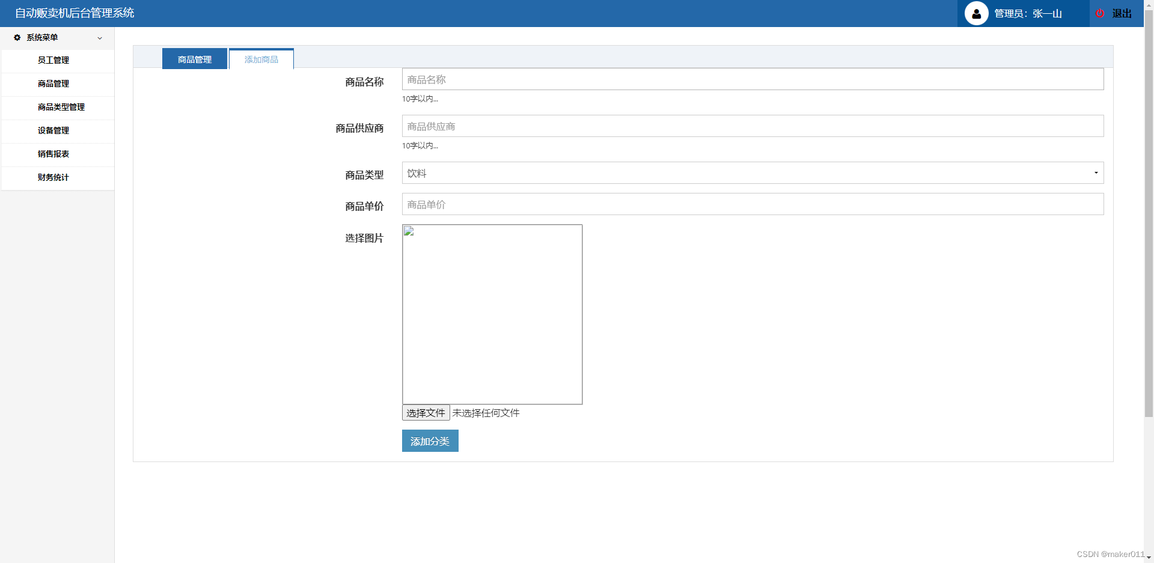Click the 退出 logout link

point(1122,13)
